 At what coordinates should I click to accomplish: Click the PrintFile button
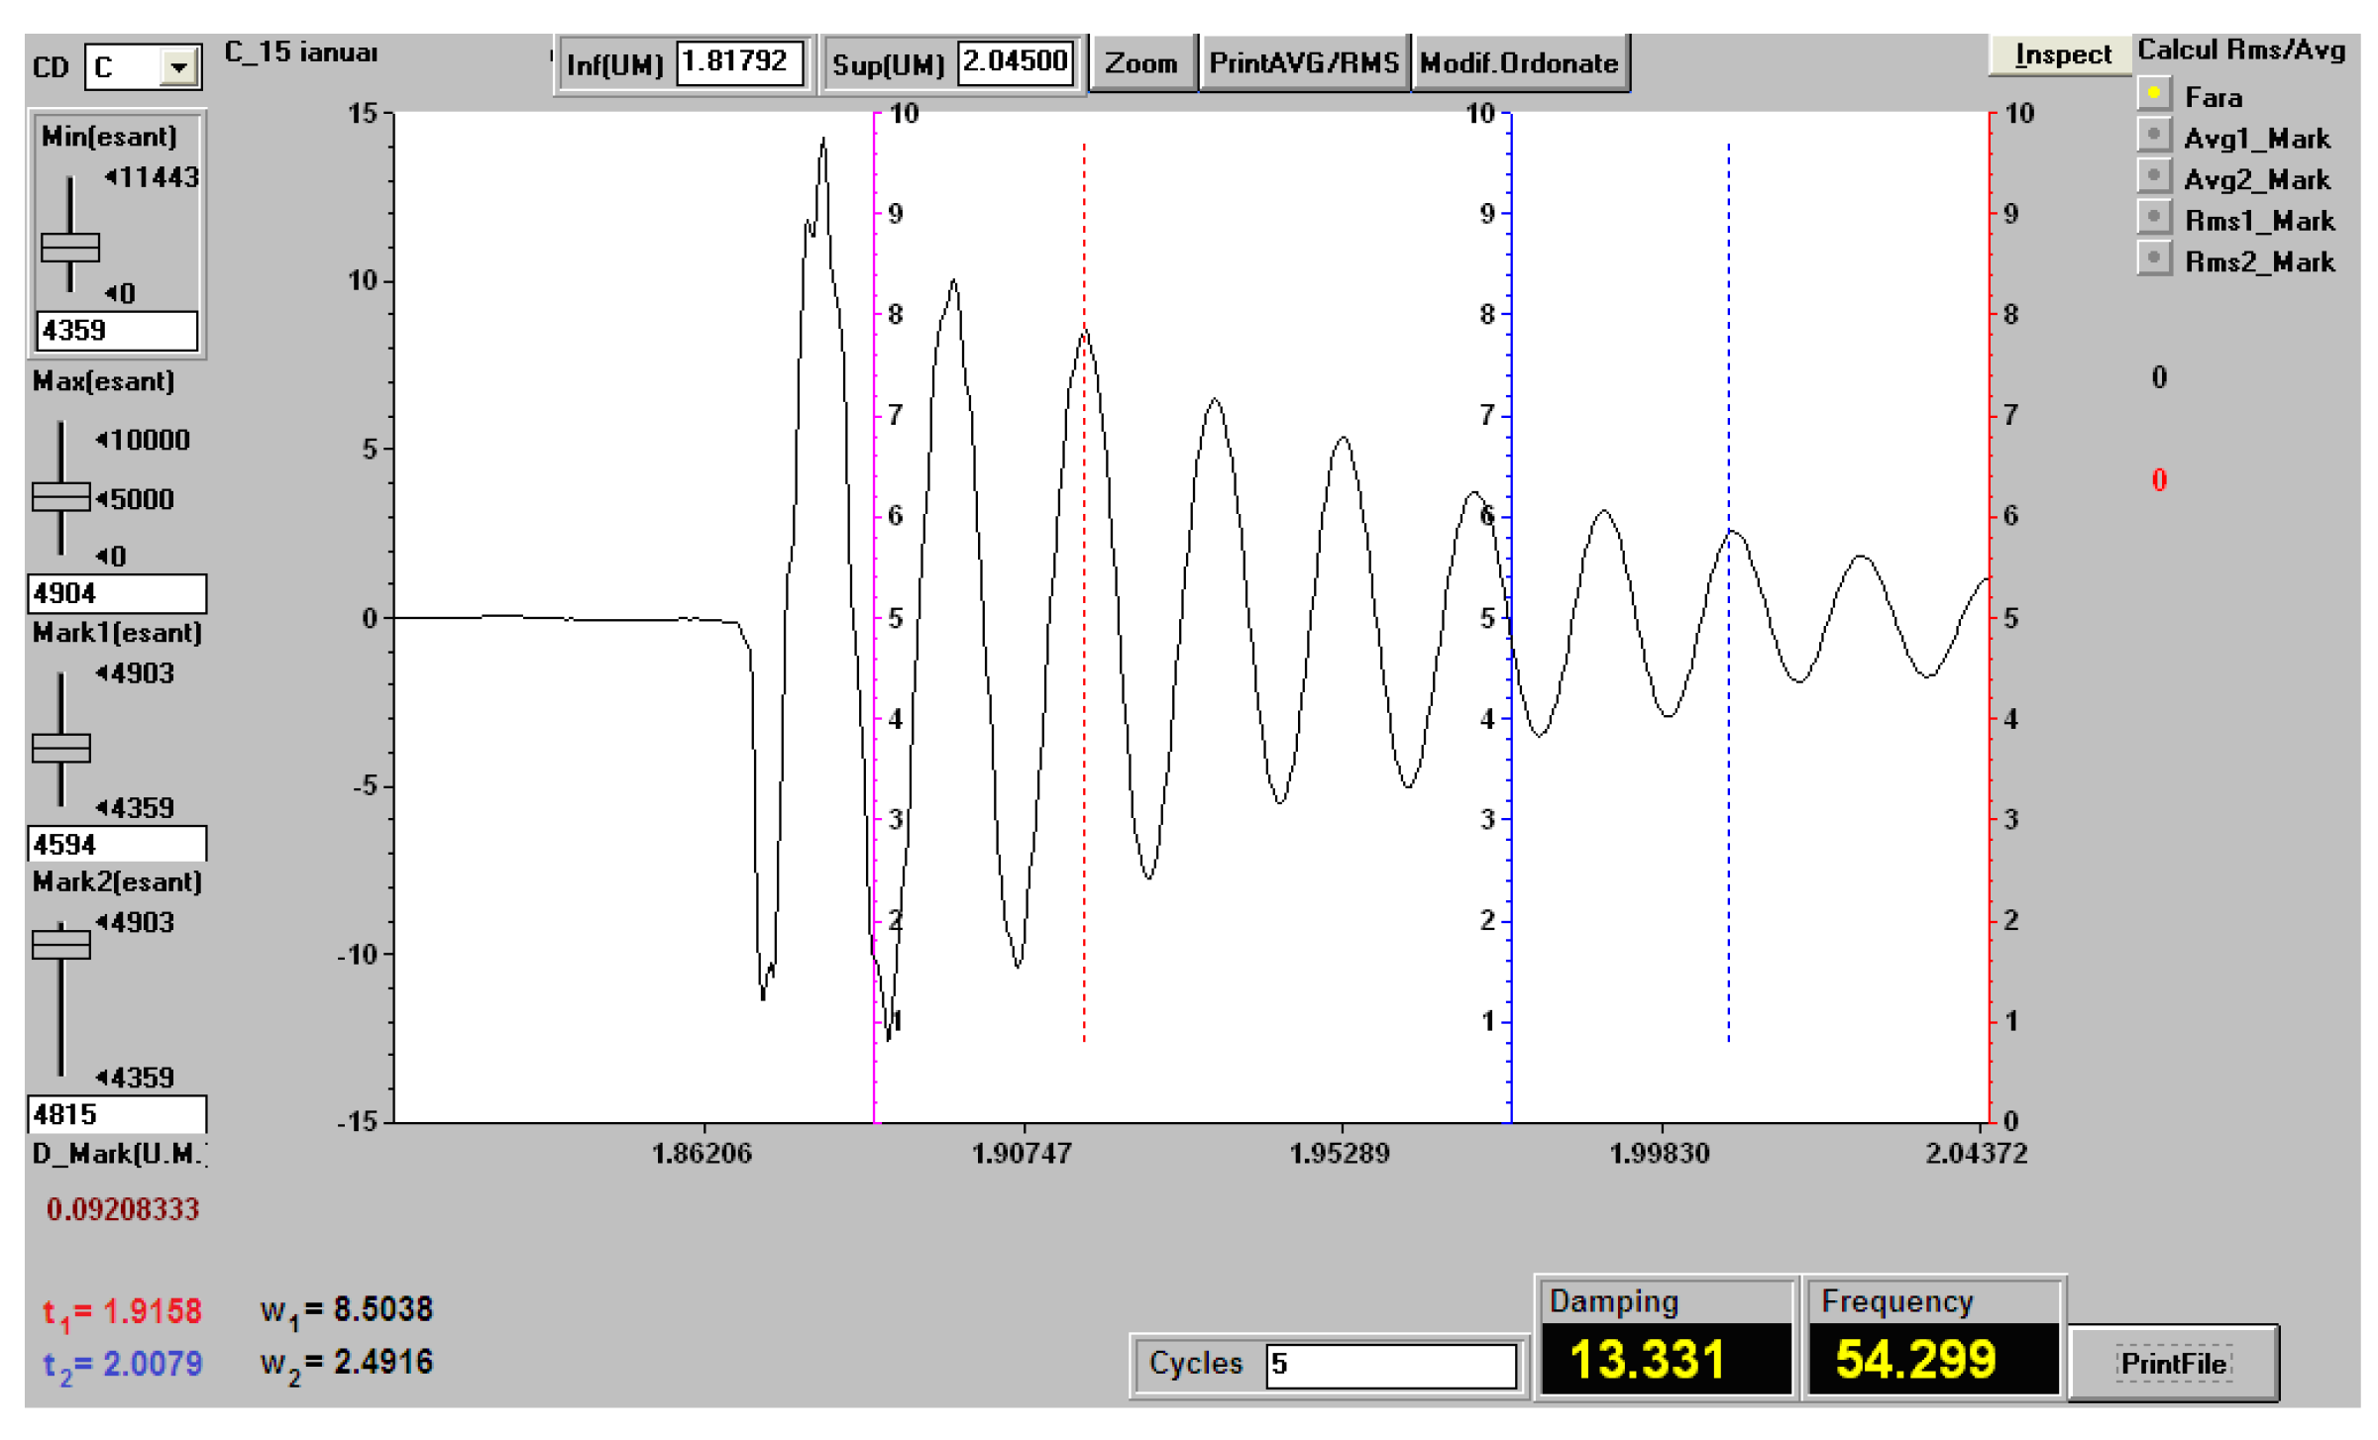coord(2174,1364)
